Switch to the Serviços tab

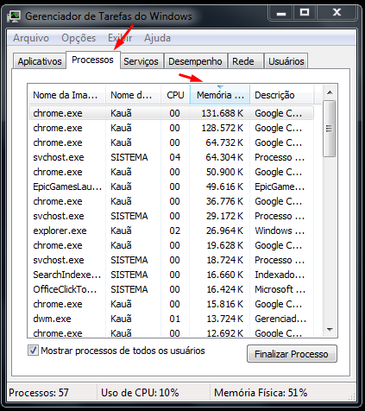tap(141, 61)
